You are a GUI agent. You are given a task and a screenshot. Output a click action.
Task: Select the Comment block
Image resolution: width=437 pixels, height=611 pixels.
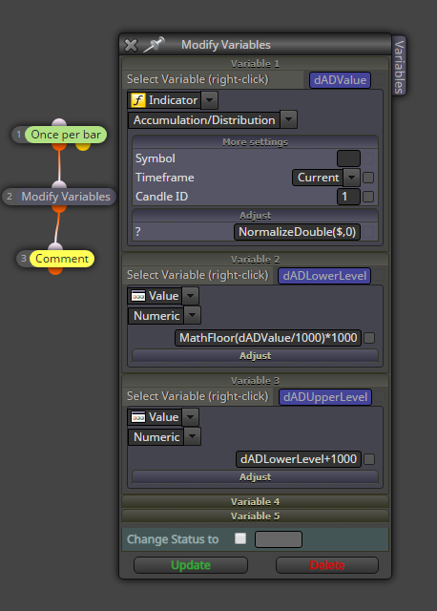coord(62,259)
